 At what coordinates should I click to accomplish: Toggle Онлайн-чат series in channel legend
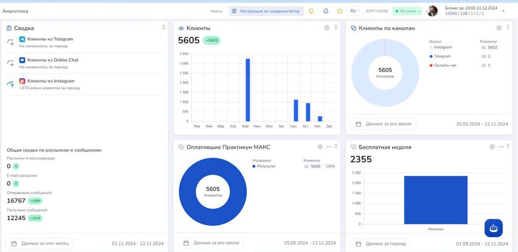pos(443,65)
